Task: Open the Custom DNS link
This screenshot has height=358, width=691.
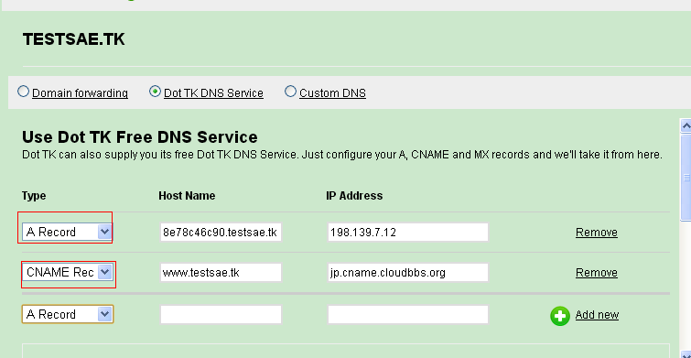Action: [x=332, y=93]
